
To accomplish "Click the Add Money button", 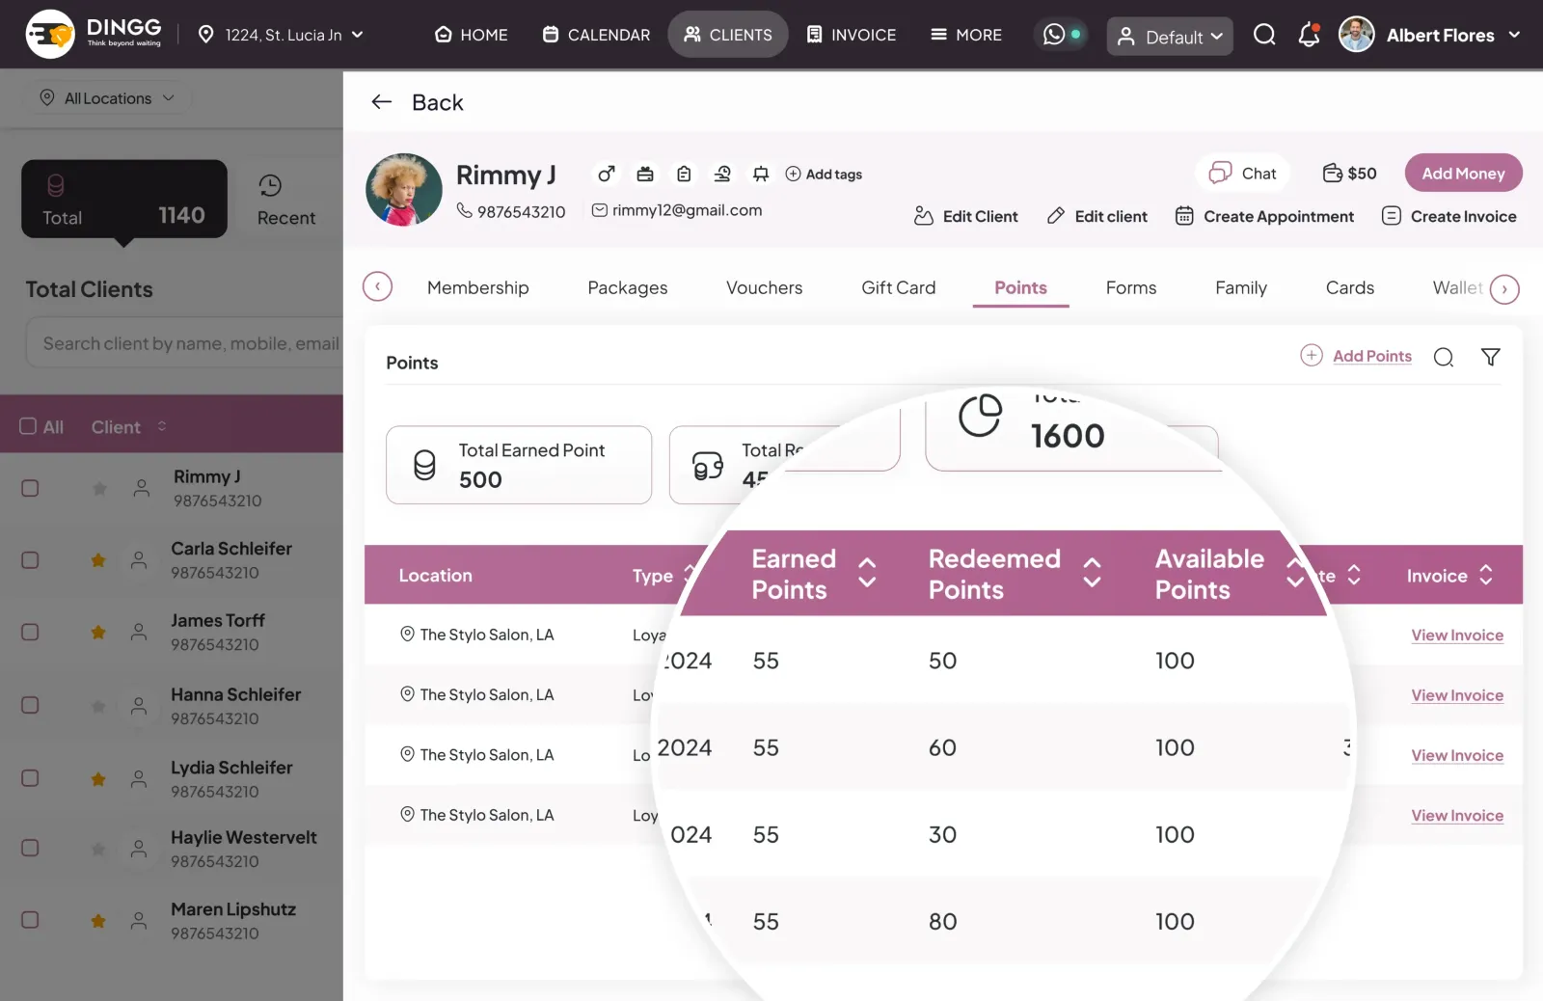I will pyautogui.click(x=1463, y=174).
